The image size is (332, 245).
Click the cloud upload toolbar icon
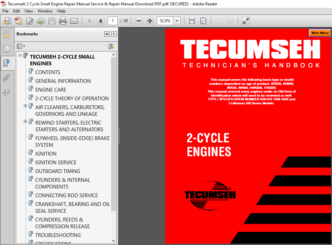pyautogui.click(x=41, y=21)
